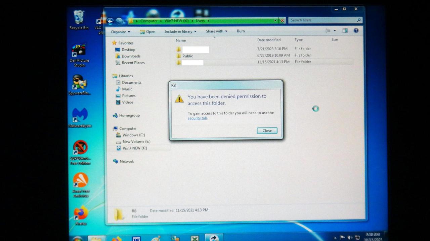Launch Firefox from the taskbar
This screenshot has width=430, height=241.
117,239
